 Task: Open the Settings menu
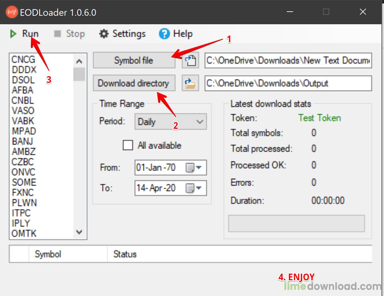(122, 34)
